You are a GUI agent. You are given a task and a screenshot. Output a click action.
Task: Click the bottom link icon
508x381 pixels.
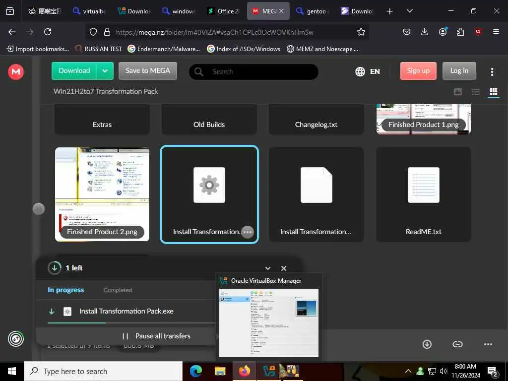point(457,344)
